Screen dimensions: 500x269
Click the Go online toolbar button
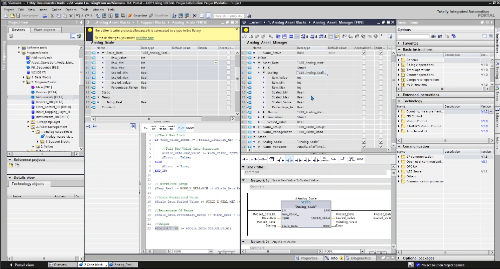pos(138,16)
